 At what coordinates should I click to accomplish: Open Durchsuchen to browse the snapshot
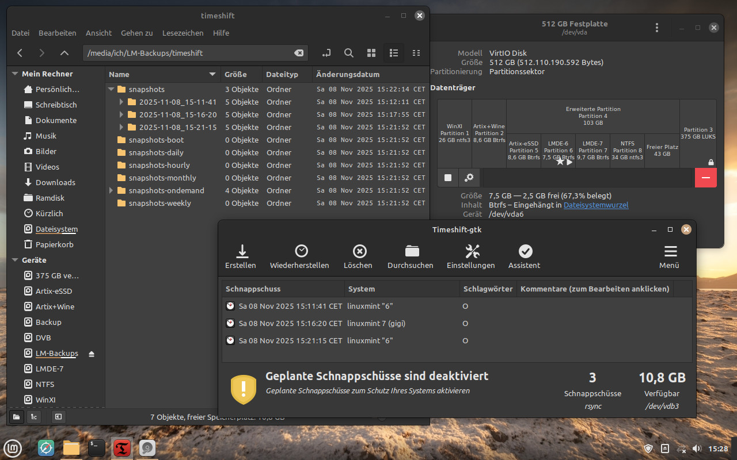411,256
